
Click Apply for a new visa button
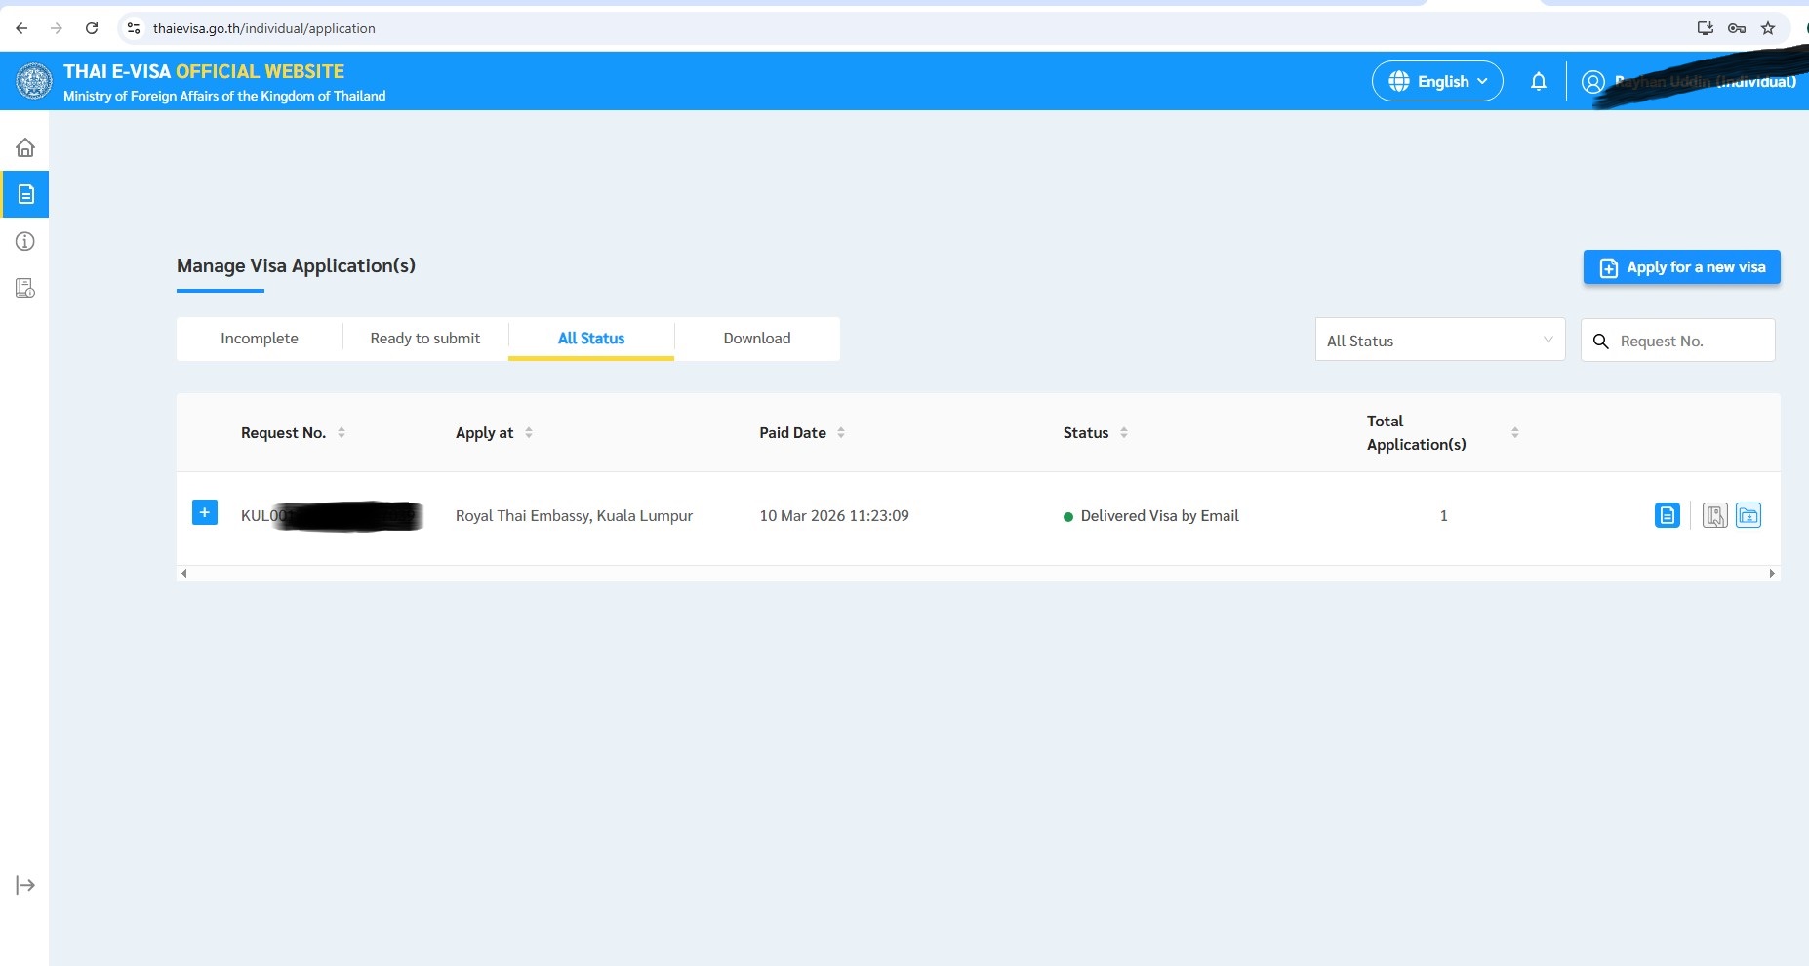pyautogui.click(x=1681, y=267)
